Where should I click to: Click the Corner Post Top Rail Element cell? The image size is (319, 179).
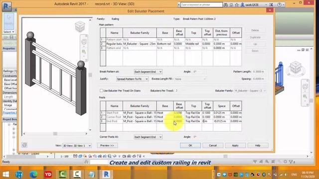click(x=193, y=117)
